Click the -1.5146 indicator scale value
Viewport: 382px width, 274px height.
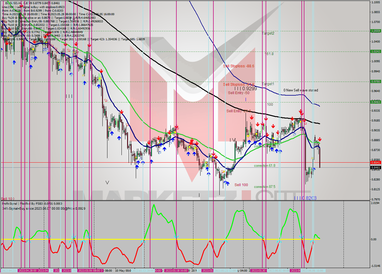pos(375,266)
